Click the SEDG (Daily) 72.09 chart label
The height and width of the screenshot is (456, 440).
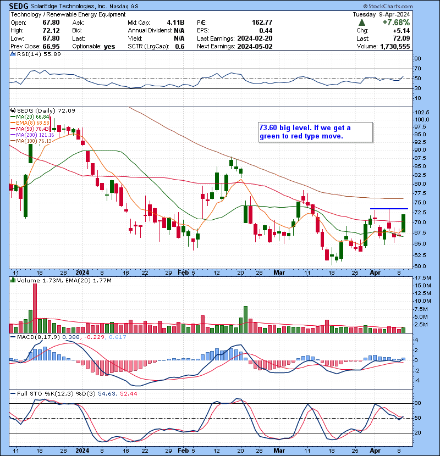46,111
